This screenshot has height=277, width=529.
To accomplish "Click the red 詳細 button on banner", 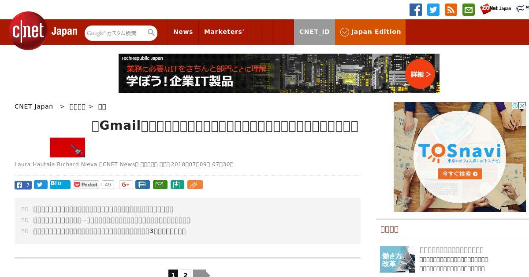I will pyautogui.click(x=421, y=74).
